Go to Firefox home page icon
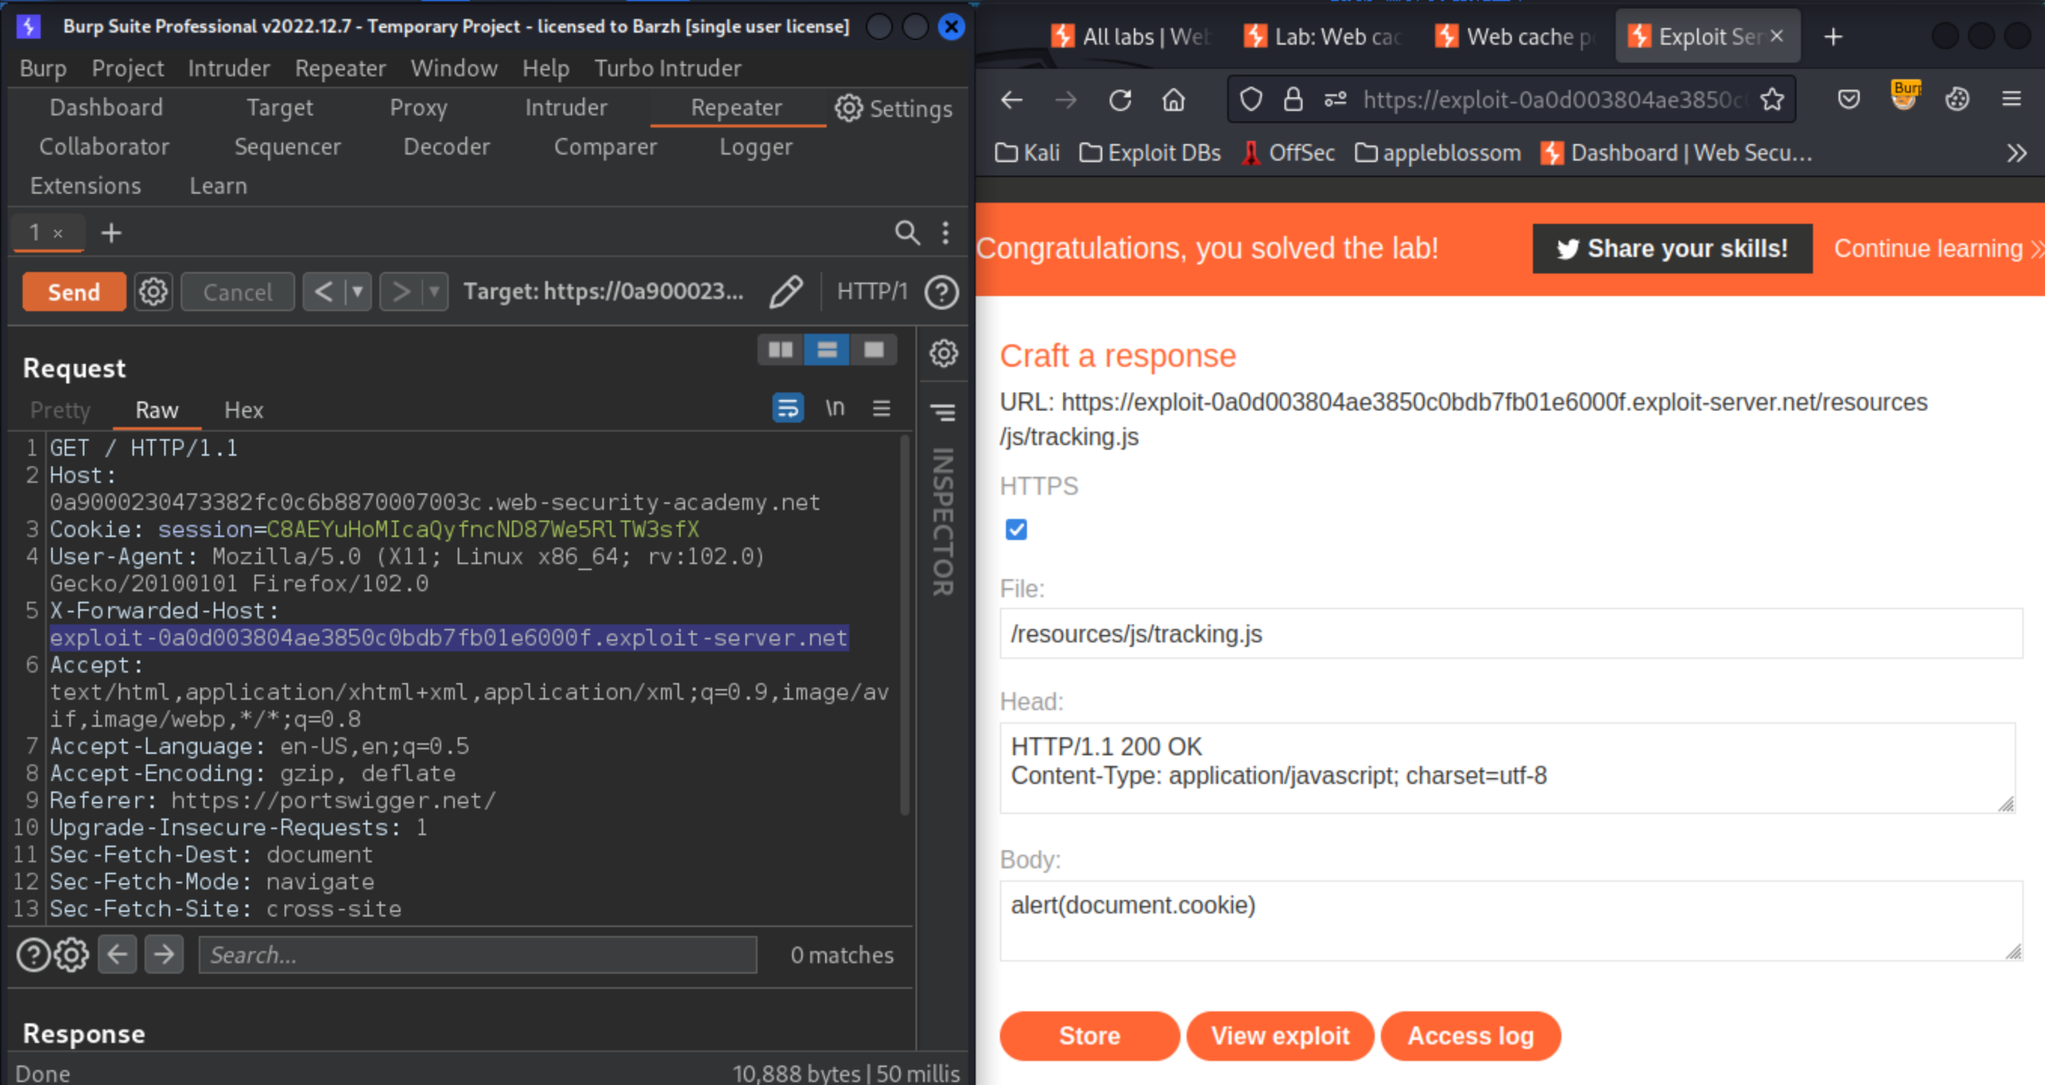 (x=1174, y=100)
